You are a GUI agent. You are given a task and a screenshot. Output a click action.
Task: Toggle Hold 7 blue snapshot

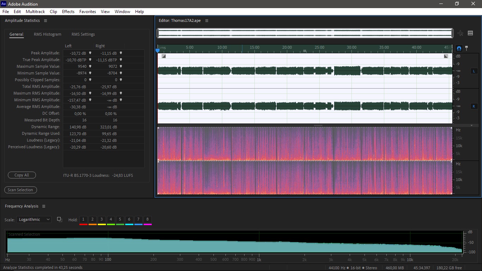(138, 221)
